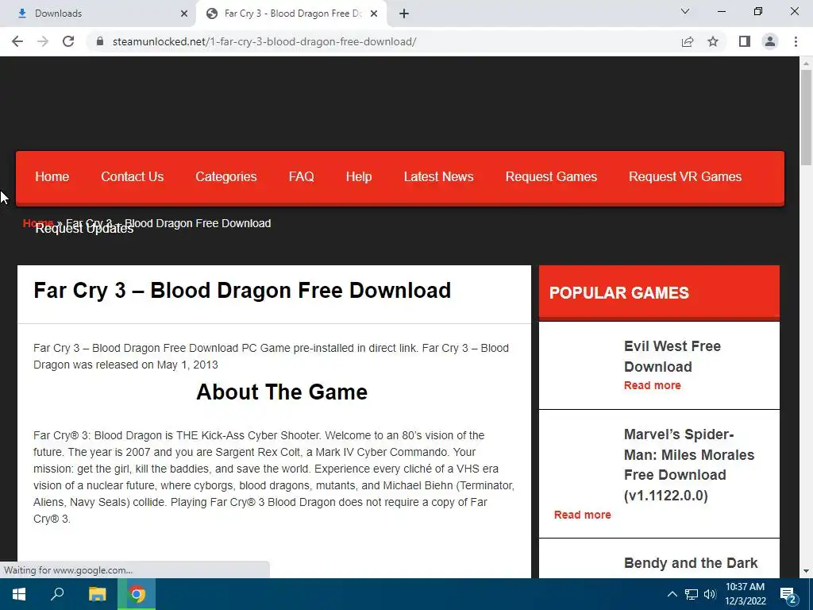Click the Chrome taskbar icon
The height and width of the screenshot is (610, 813).
tap(137, 594)
